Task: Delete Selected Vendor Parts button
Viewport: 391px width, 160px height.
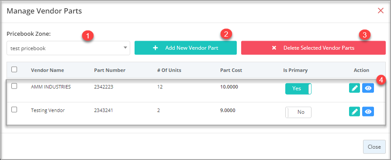Action: pos(313,48)
